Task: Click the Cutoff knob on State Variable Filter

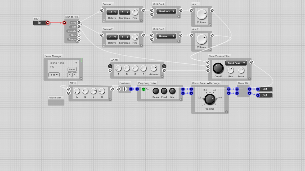Action: (218, 68)
